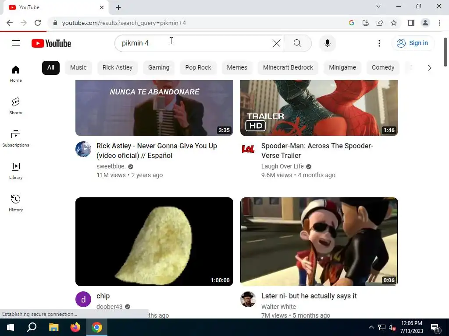Clear the search box with the X
This screenshot has width=449, height=336.
(x=276, y=43)
